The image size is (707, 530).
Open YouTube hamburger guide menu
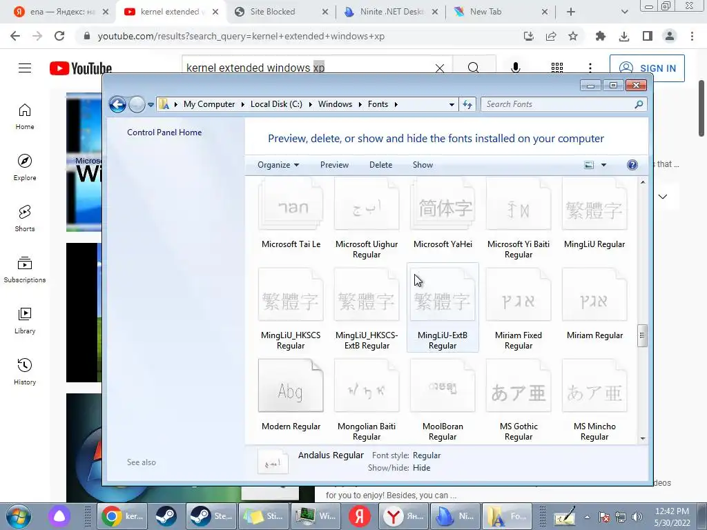[x=25, y=68]
